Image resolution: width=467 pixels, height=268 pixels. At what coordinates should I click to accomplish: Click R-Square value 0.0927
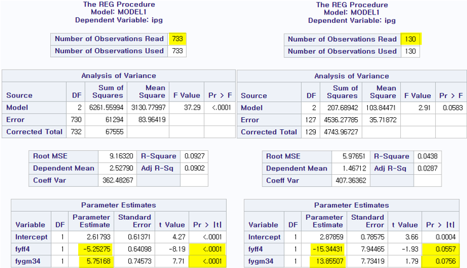194,156
